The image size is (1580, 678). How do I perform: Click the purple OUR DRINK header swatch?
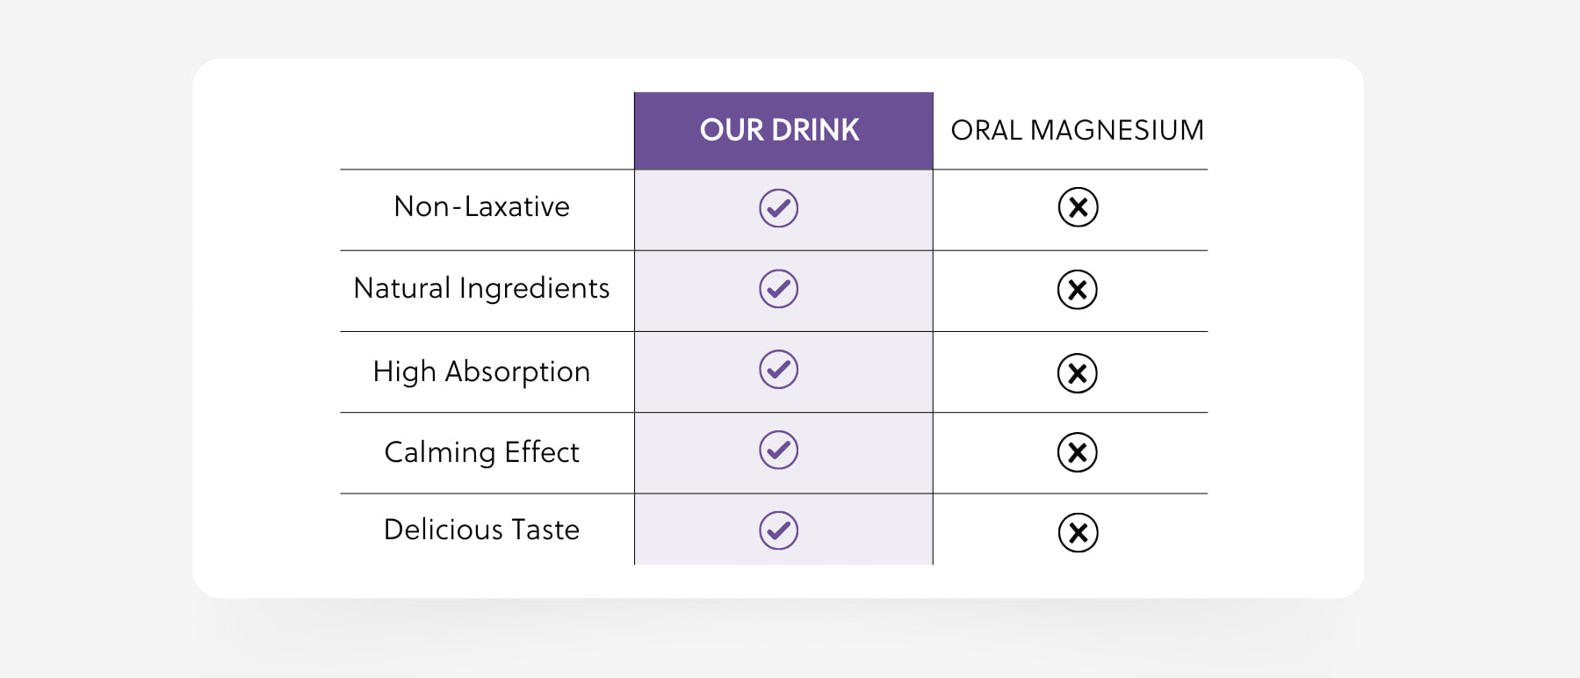coord(783,131)
